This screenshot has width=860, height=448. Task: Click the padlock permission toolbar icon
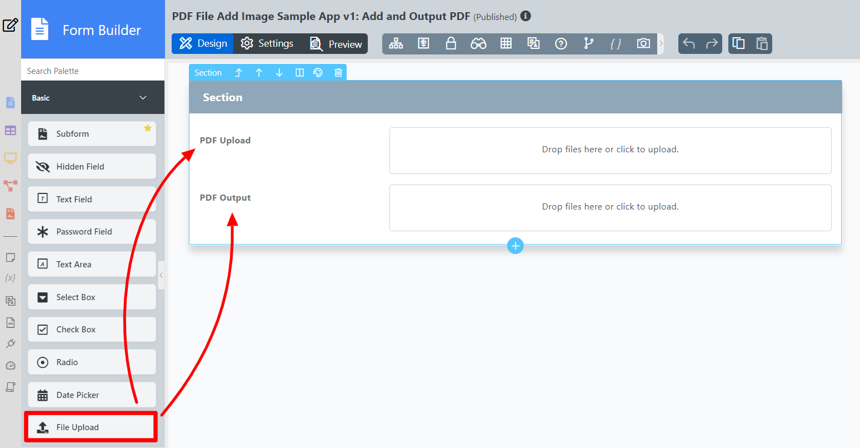point(451,43)
